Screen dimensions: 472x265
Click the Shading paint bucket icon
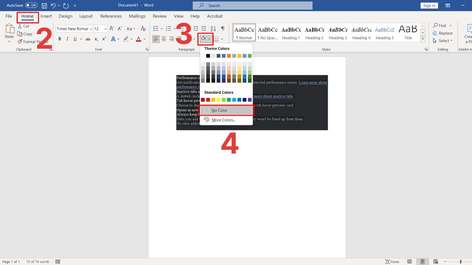pyautogui.click(x=203, y=39)
